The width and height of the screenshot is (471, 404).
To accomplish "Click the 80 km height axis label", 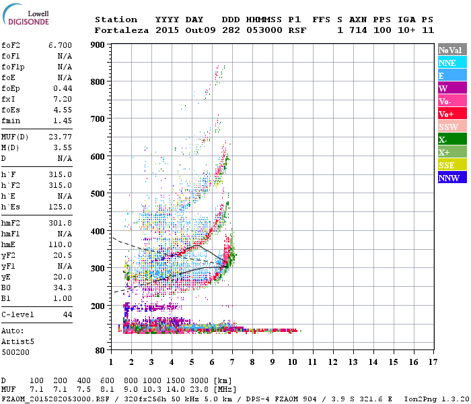I will pos(100,351).
